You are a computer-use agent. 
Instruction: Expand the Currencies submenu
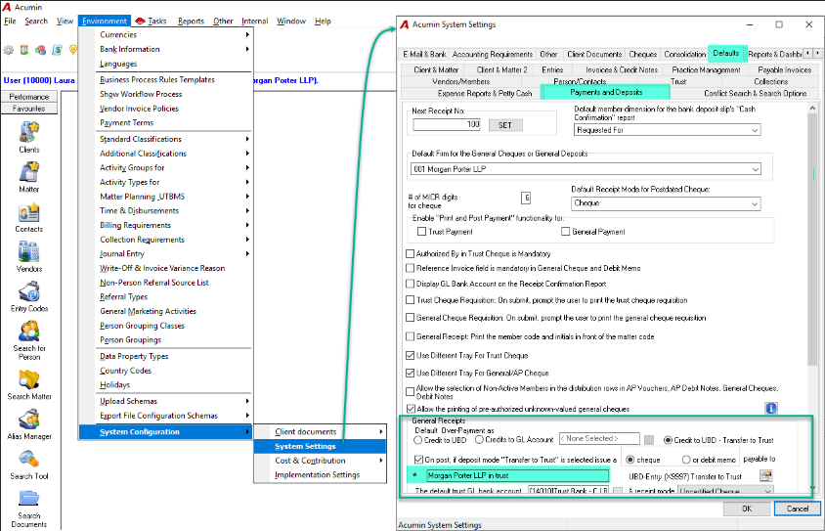[175, 34]
